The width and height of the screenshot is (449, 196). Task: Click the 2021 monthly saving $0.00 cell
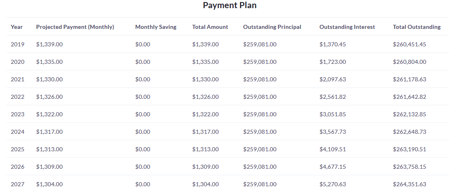tap(142, 79)
